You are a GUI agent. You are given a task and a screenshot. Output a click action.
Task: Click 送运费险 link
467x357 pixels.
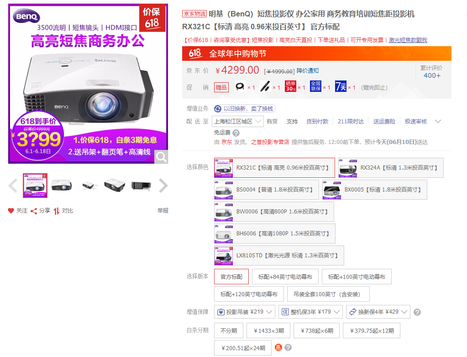point(384,122)
